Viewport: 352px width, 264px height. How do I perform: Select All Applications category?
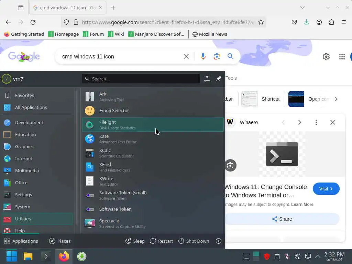click(x=37, y=107)
